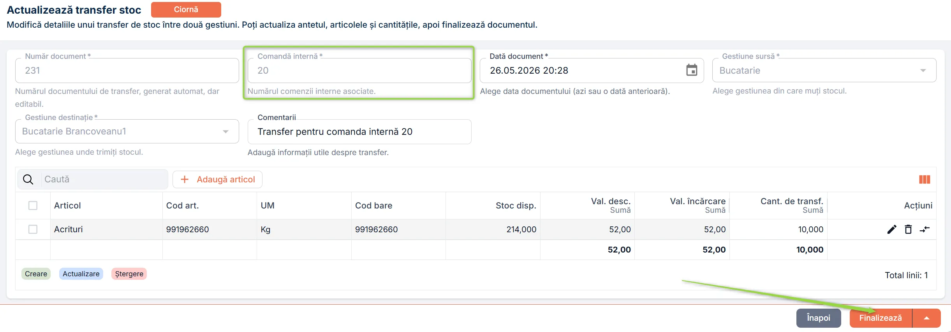951x332 pixels.
Task: Click the Finalizează button
Action: click(x=881, y=318)
